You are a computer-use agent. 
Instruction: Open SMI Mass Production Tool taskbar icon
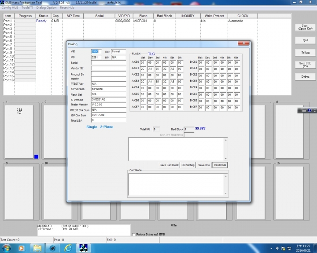pos(83,248)
